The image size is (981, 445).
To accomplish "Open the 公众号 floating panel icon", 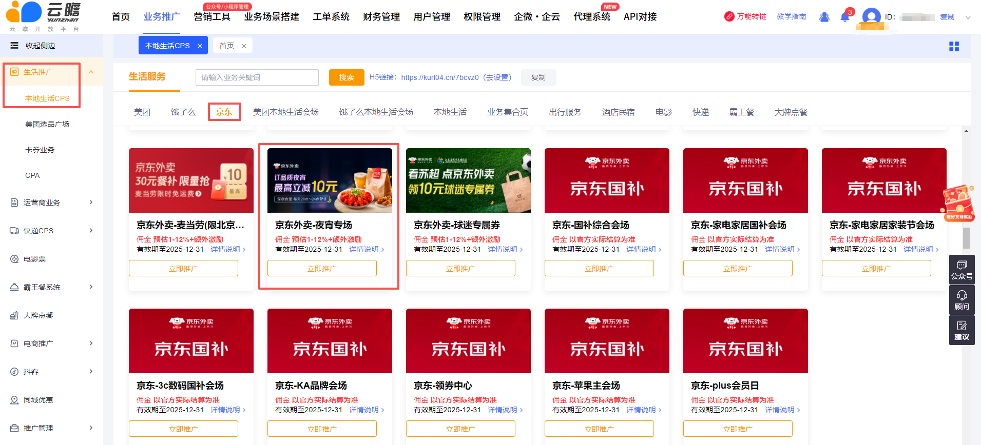I will point(961,270).
